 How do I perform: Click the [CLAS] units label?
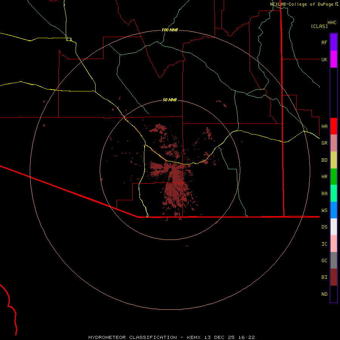pos(319,26)
